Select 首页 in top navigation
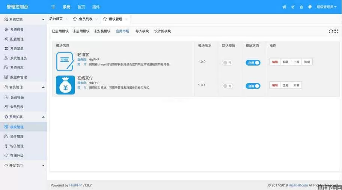342x190 pixels. click(81, 7)
